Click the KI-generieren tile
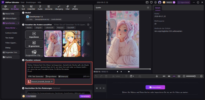The image size is (205, 100). click(x=34, y=44)
